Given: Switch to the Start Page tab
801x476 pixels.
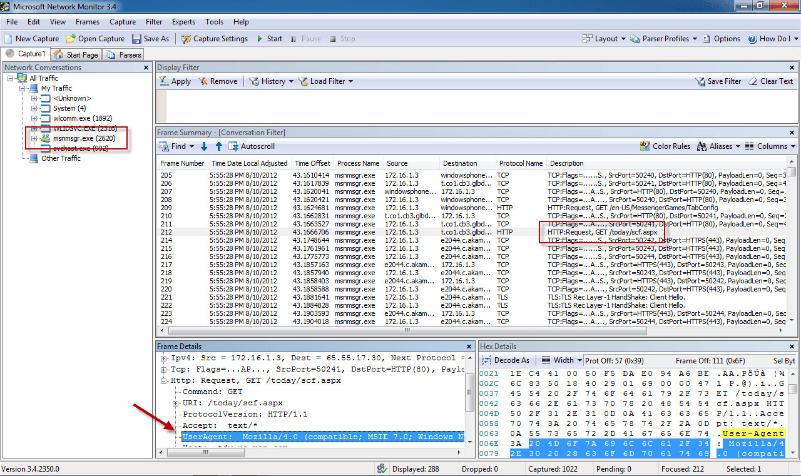Looking at the screenshot, I should point(76,55).
